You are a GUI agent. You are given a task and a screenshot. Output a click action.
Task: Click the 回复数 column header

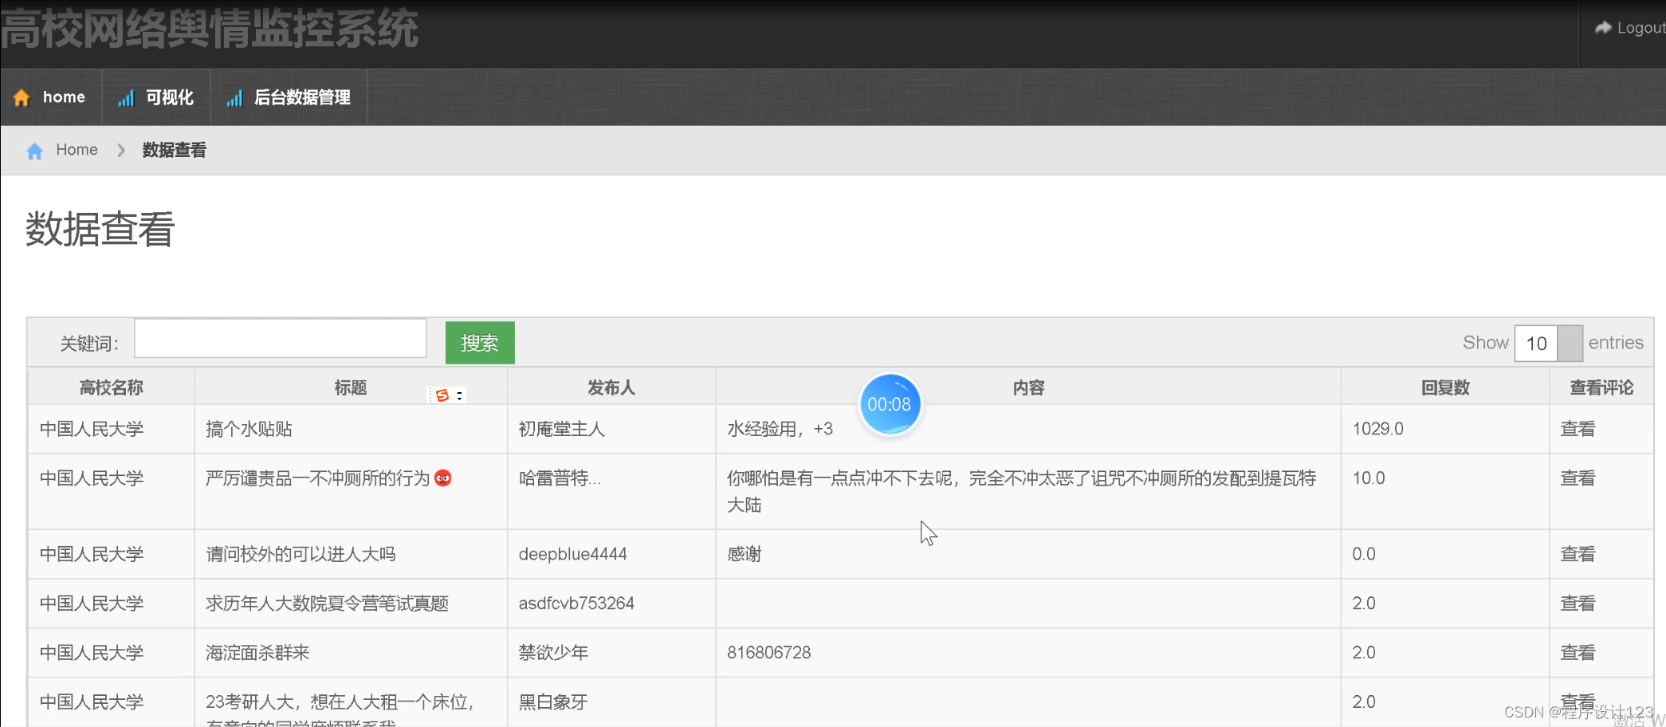(1445, 387)
